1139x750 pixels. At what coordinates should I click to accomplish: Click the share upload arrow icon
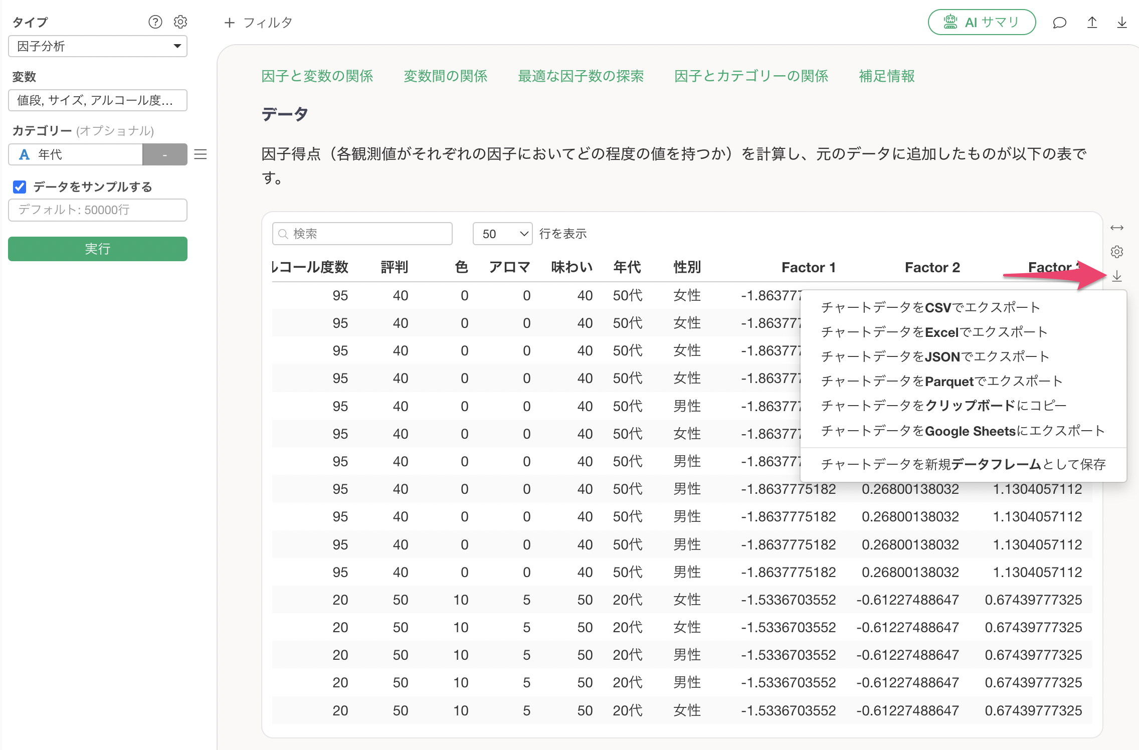(1092, 23)
